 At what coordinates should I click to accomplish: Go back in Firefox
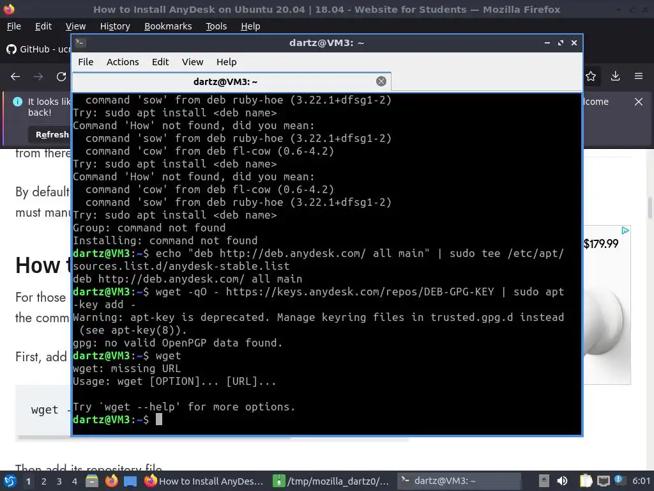(x=15, y=77)
